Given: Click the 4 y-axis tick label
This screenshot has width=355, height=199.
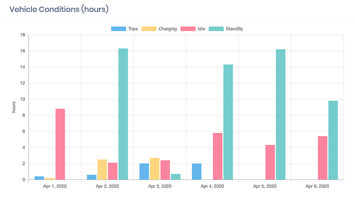Looking at the screenshot, I should click(24, 147).
